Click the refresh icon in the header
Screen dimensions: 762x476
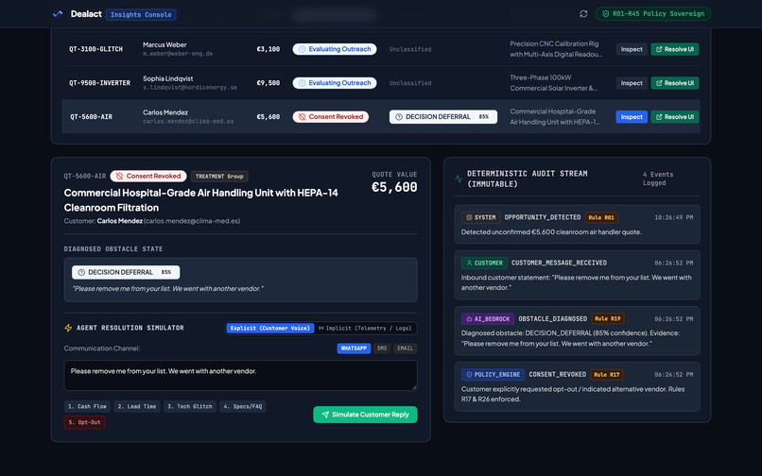tap(583, 14)
